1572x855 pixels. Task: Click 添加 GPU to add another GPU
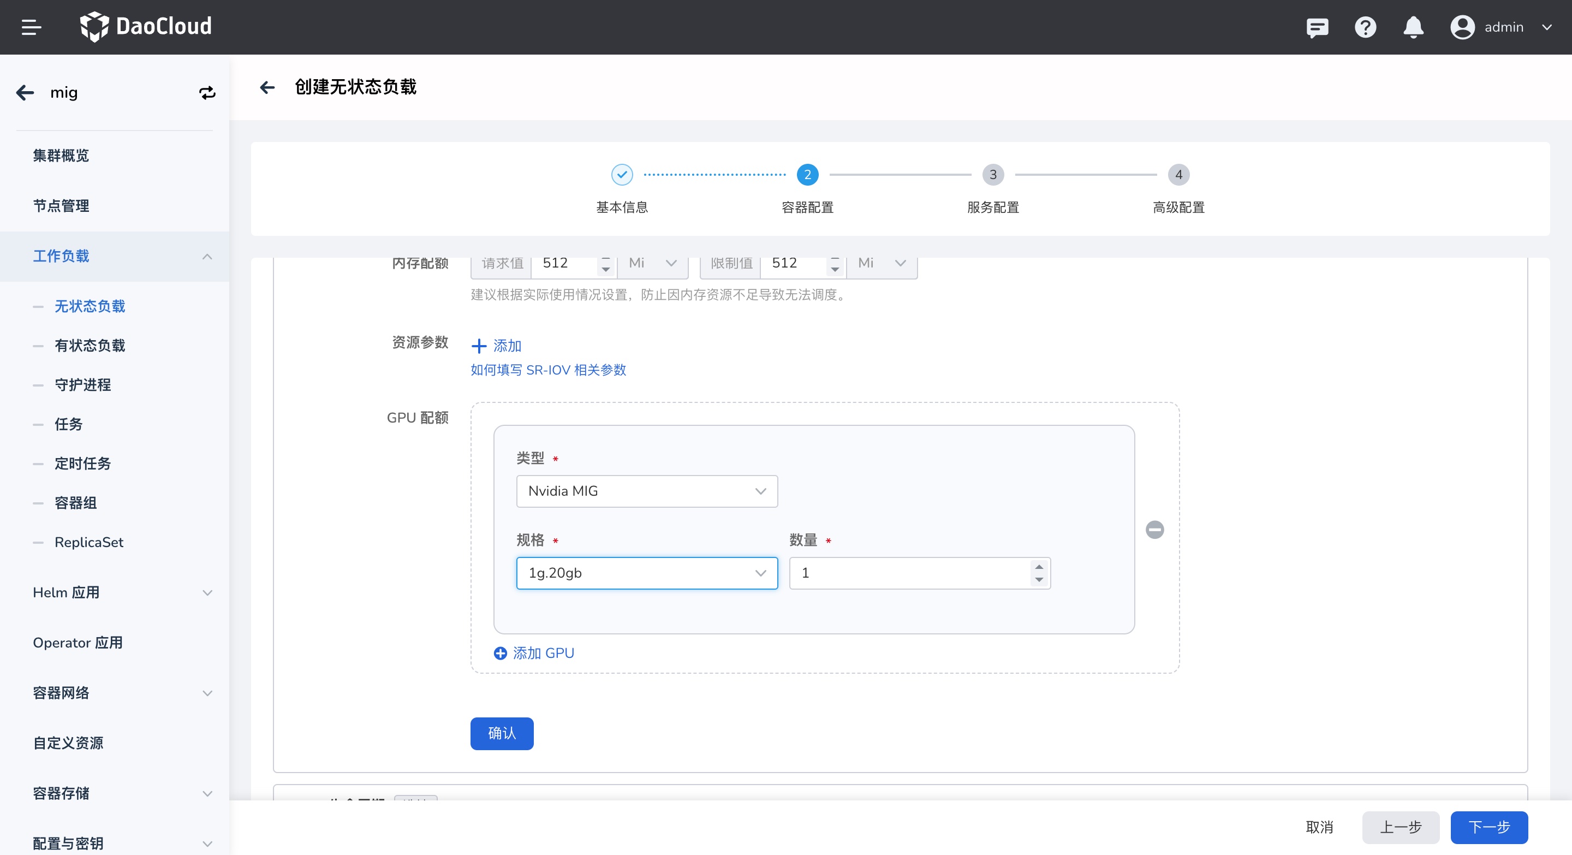coord(534,654)
